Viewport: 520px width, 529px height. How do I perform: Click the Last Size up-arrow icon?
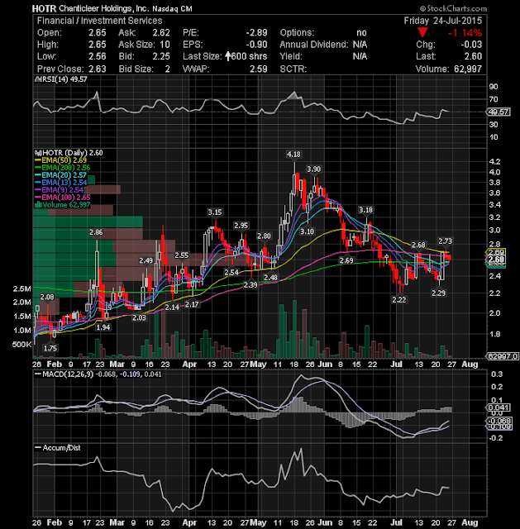point(228,56)
